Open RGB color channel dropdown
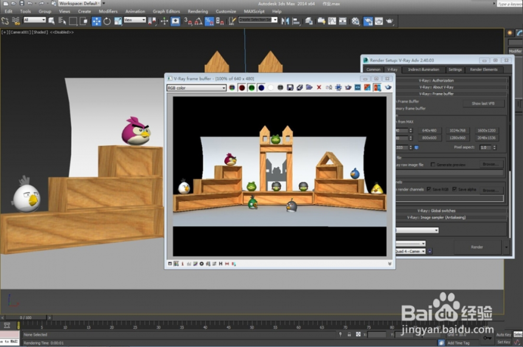The image size is (523, 347). (x=196, y=88)
